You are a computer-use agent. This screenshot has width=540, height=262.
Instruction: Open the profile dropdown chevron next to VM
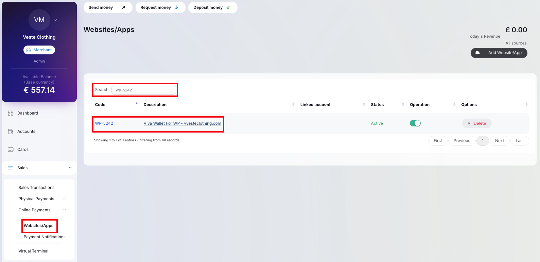[55, 20]
